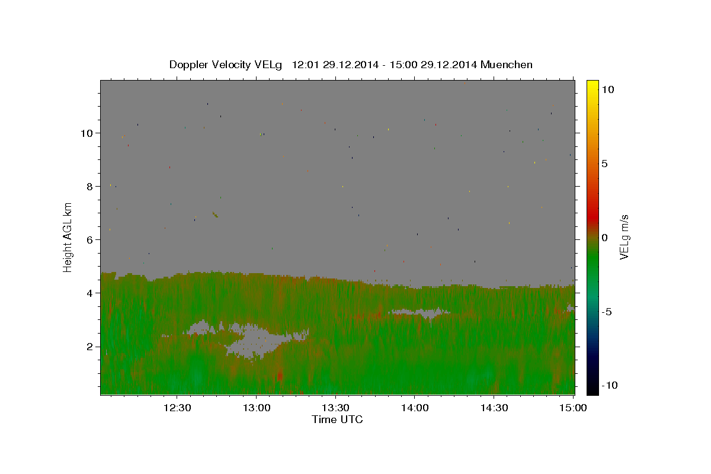Click the 13:00 time tick label
Viewport: 711px width, 474px height.
coord(257,408)
